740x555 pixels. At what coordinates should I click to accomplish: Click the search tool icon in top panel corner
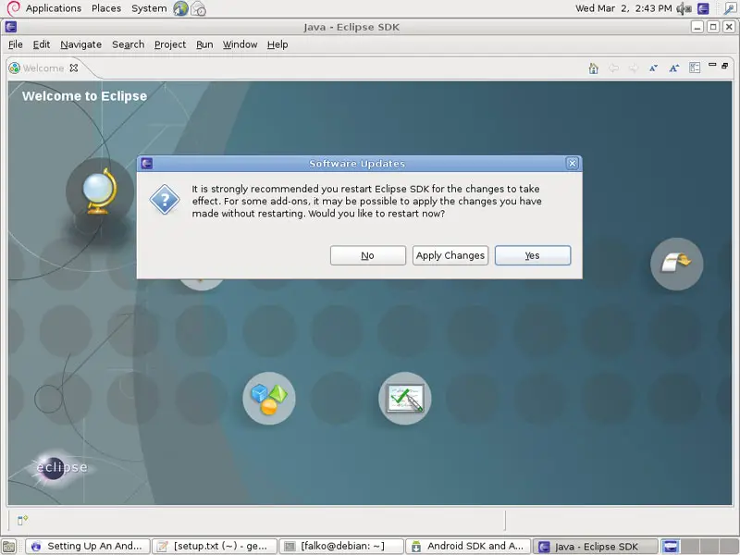730,8
